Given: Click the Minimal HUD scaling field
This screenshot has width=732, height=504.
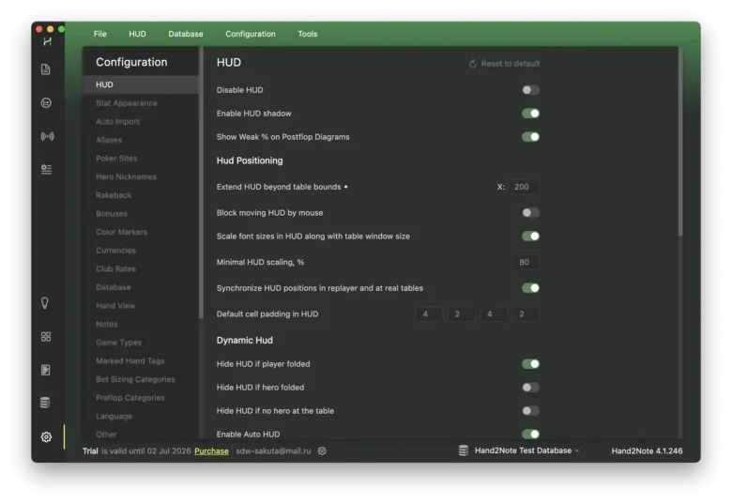Looking at the screenshot, I should click(526, 262).
